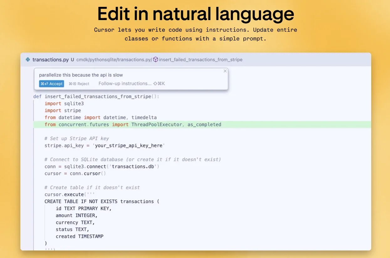Click the sqlite3.connect('transactions.db') line
This screenshot has width=390, height=258.
[x=102, y=166]
